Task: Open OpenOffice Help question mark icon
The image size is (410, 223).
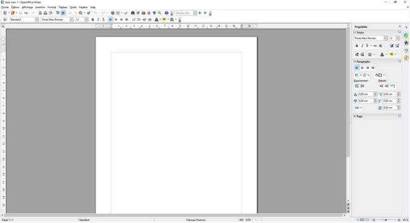Action: (167, 13)
